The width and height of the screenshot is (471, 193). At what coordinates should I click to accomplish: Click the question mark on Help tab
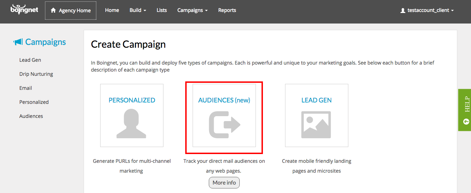click(x=466, y=122)
